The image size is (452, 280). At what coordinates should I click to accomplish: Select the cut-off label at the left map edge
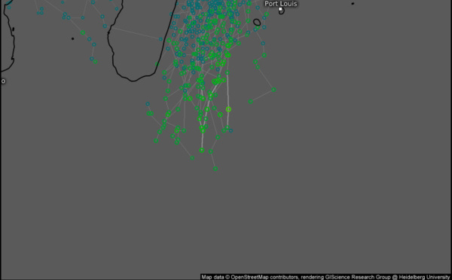3,81
